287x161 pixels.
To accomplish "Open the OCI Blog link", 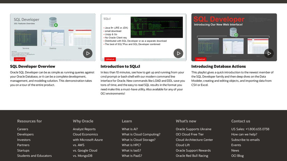I will click(x=237, y=156).
